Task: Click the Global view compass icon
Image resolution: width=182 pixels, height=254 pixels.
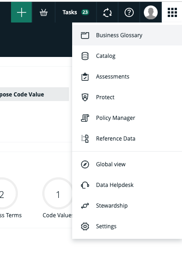Action: [x=85, y=164]
